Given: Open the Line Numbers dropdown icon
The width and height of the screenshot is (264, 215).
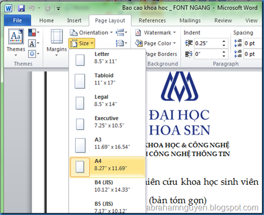Looking at the screenshot, I should [x=121, y=43].
